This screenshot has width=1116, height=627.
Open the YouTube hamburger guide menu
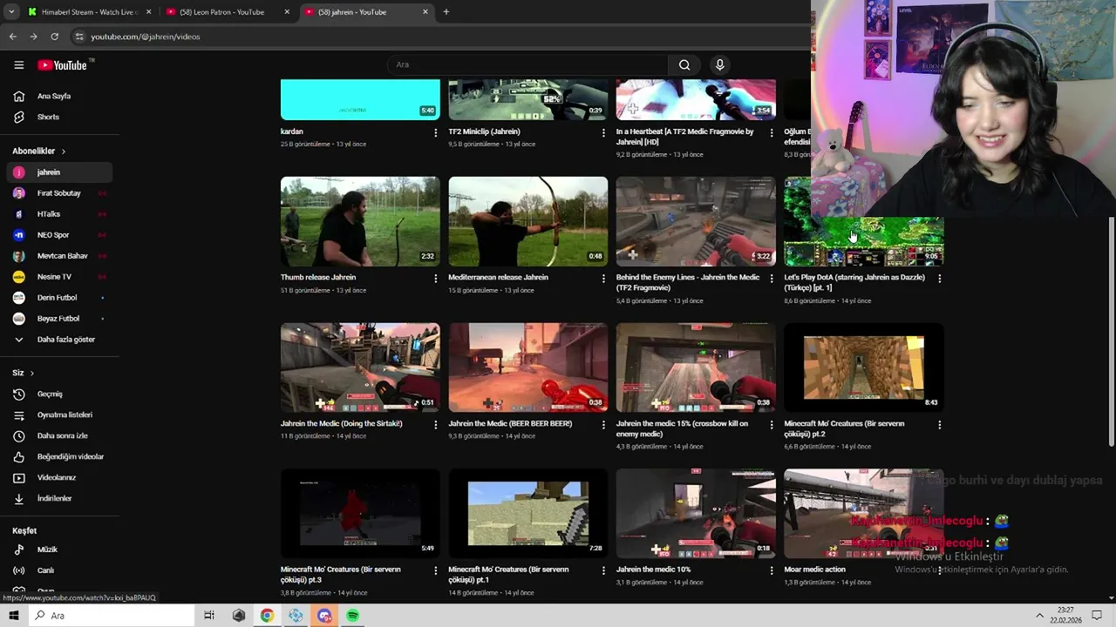click(x=18, y=64)
